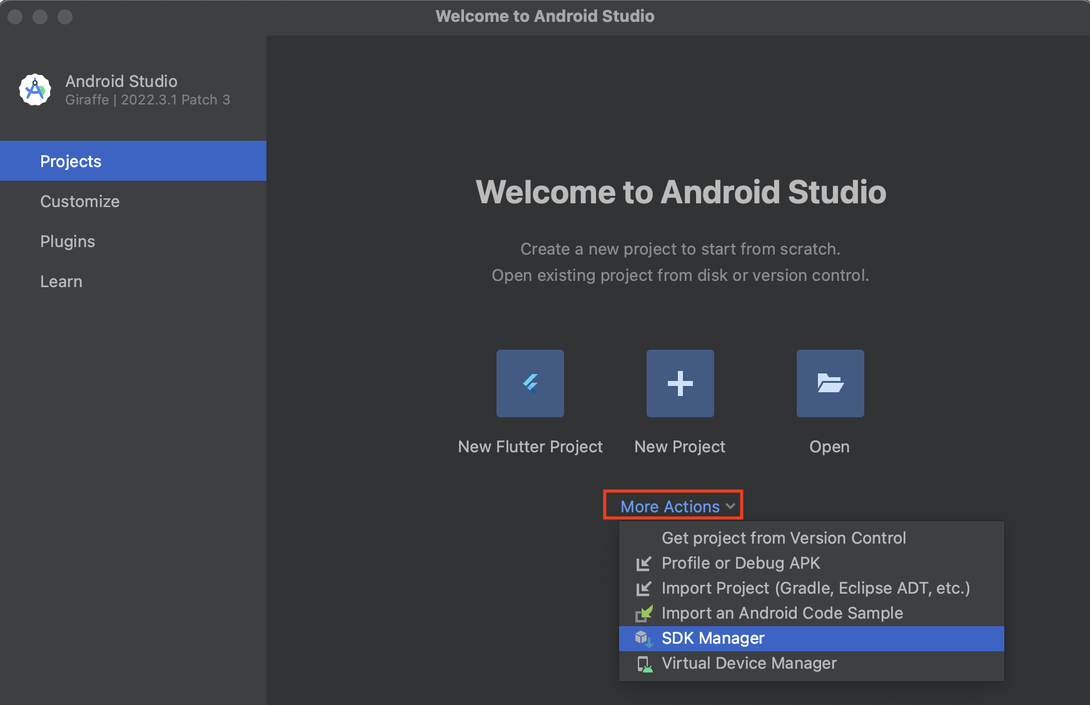Image resolution: width=1090 pixels, height=705 pixels.
Task: Click the Import Project arrow icon
Action: point(643,589)
